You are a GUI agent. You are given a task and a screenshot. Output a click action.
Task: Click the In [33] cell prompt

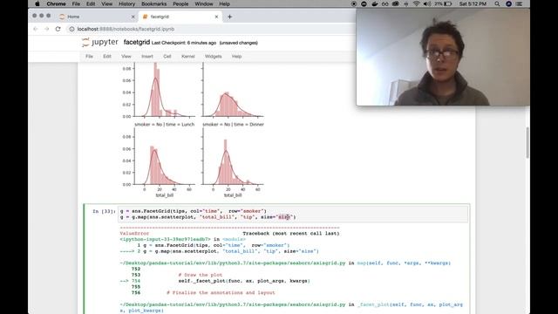point(104,211)
